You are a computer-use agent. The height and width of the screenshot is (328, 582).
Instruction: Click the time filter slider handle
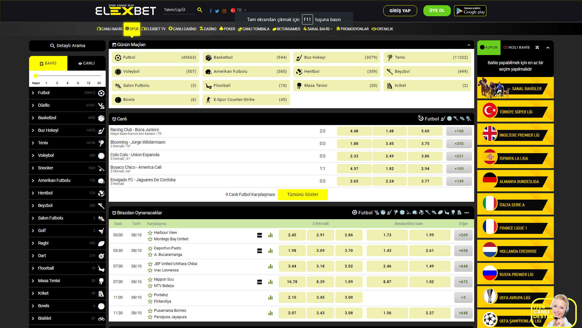pos(36,76)
